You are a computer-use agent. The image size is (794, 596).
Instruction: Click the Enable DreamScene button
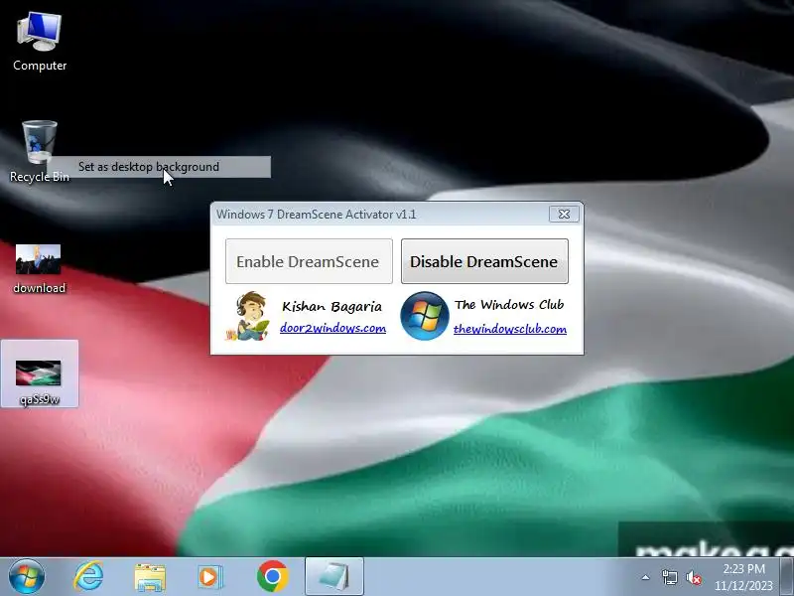[x=309, y=261]
